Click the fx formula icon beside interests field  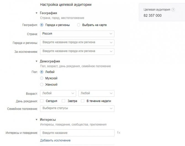[x=119, y=132]
